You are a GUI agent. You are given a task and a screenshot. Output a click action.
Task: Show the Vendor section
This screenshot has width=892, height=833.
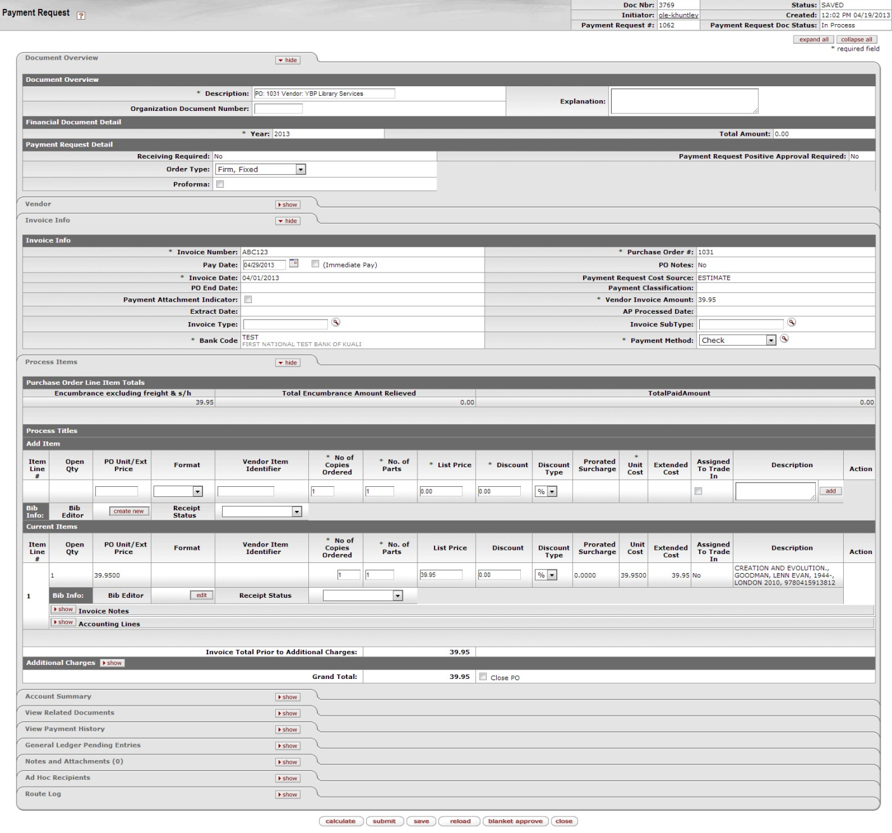pyautogui.click(x=287, y=205)
